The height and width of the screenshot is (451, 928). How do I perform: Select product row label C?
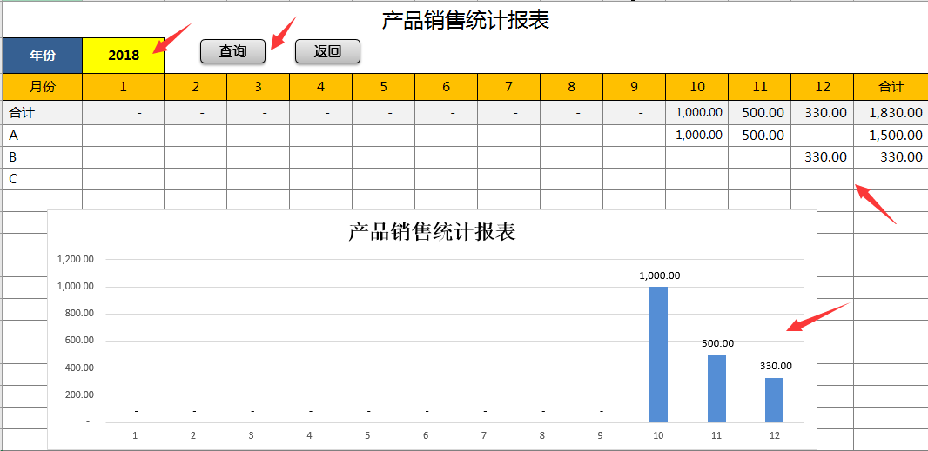click(x=42, y=179)
